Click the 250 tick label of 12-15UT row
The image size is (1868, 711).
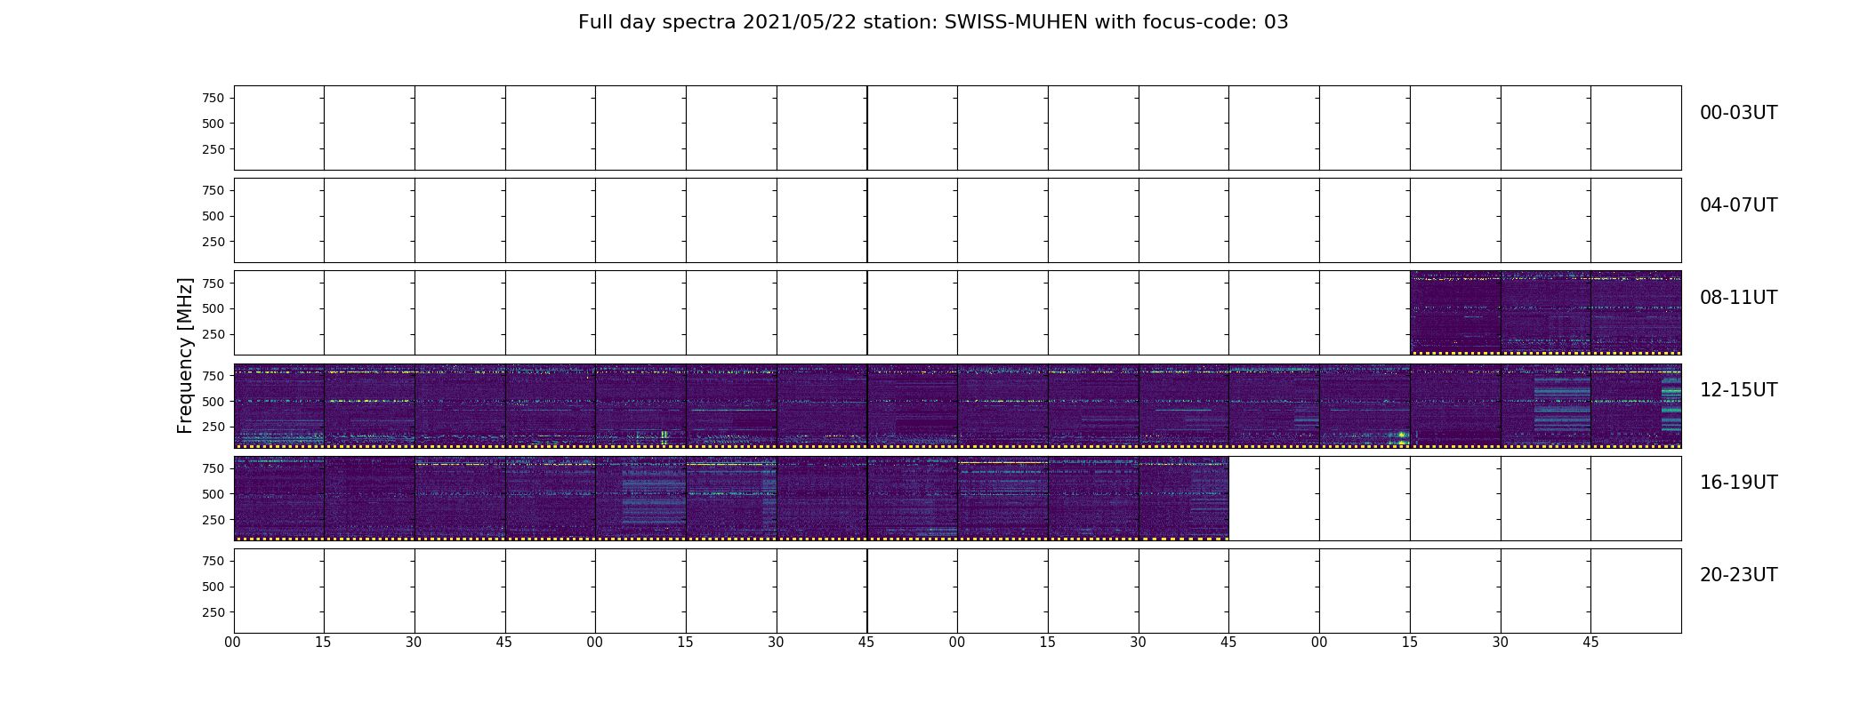point(213,427)
